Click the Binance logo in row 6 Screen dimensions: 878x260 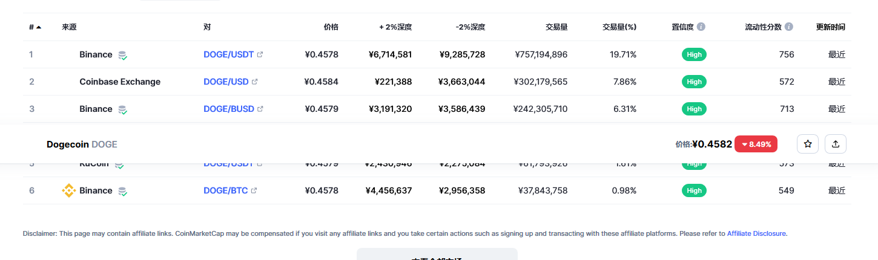[69, 190]
